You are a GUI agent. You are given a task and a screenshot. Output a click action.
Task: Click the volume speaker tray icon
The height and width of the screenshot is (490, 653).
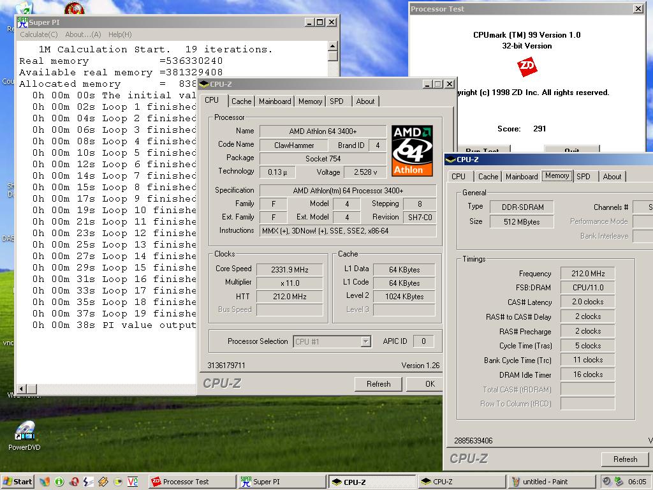607,482
